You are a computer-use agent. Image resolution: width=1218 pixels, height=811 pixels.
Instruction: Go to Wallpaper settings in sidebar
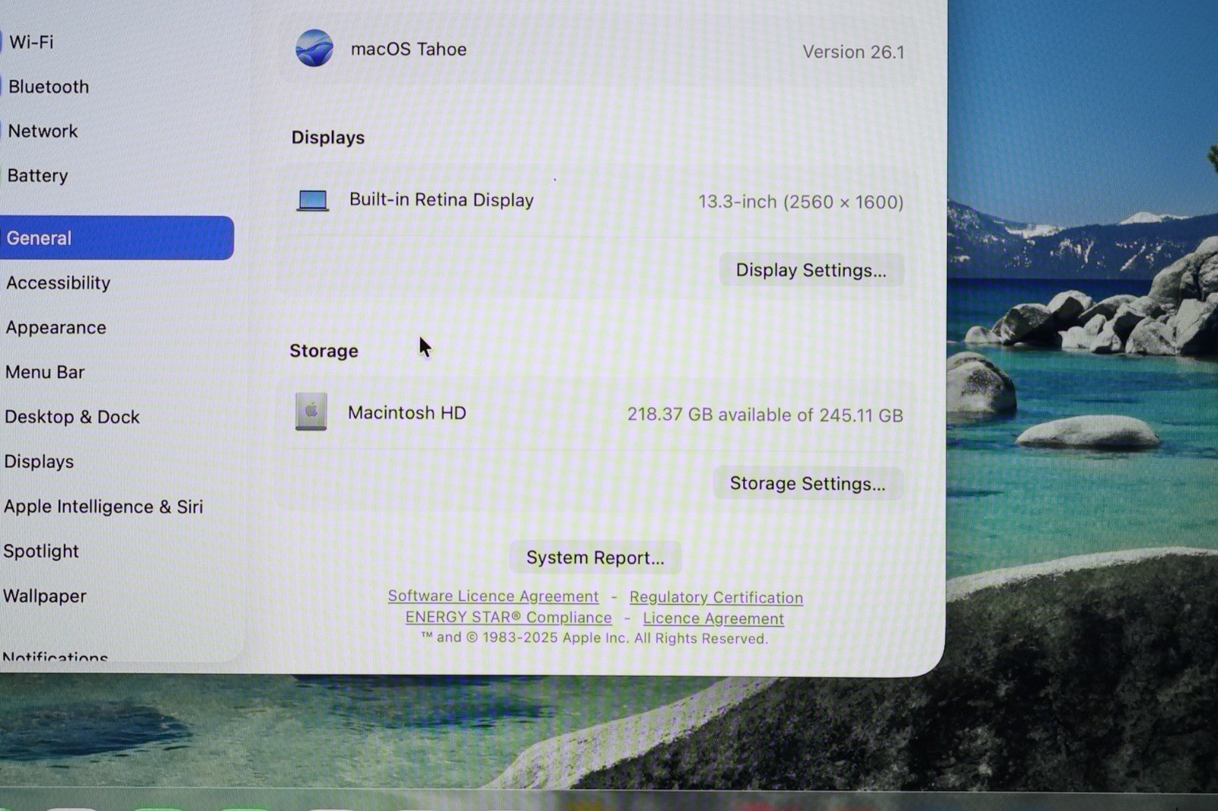tap(44, 596)
